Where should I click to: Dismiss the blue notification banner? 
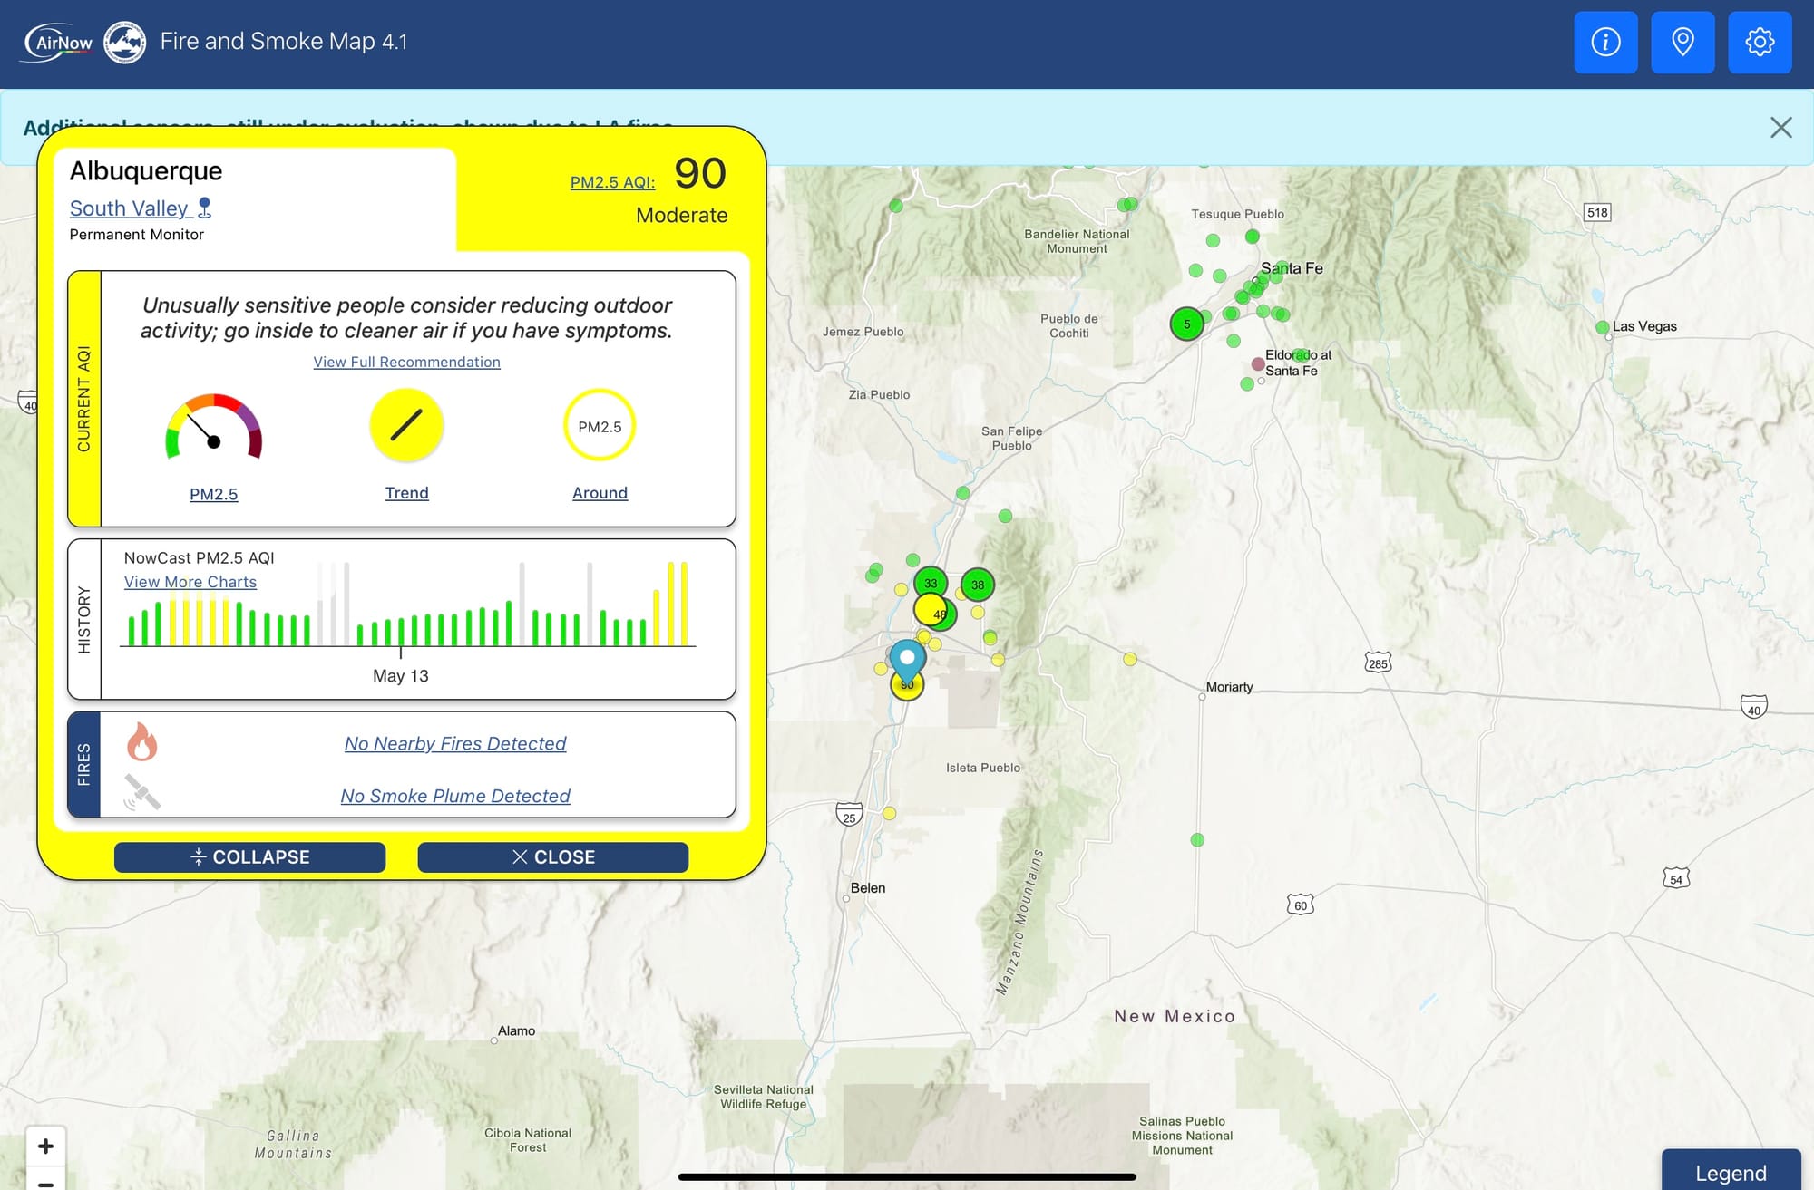click(x=1780, y=128)
